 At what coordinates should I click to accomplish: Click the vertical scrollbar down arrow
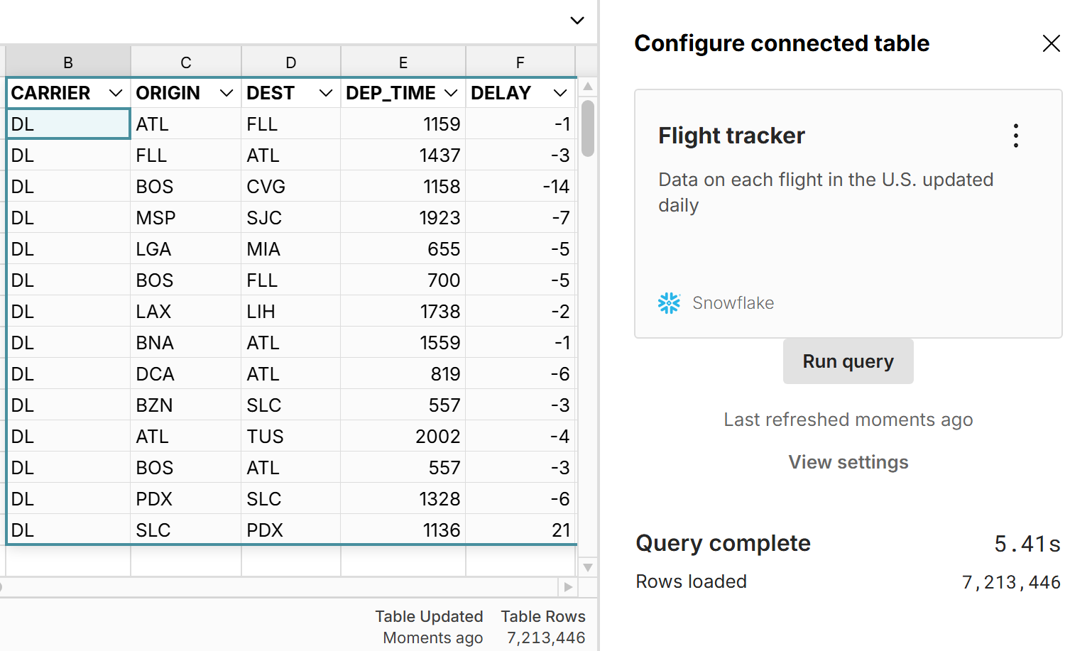(587, 568)
